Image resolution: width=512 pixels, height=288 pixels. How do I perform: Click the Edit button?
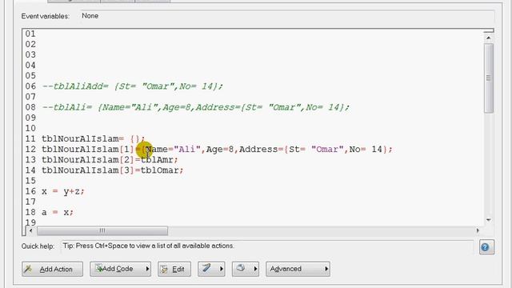(x=174, y=269)
